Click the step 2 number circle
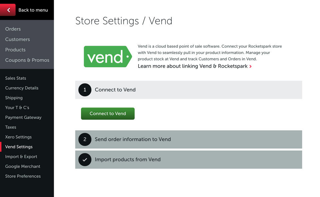The height and width of the screenshot is (197, 320). pyautogui.click(x=85, y=139)
